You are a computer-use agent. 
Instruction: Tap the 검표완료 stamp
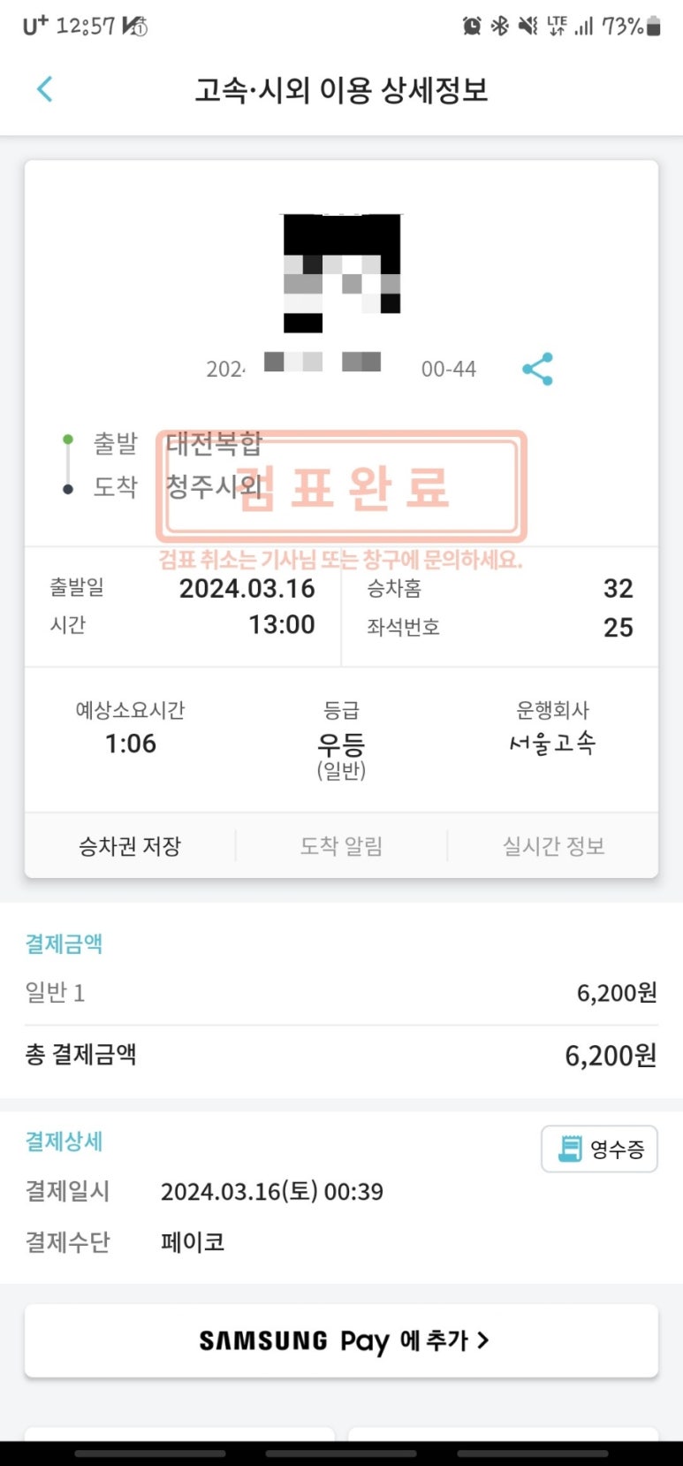click(x=342, y=486)
